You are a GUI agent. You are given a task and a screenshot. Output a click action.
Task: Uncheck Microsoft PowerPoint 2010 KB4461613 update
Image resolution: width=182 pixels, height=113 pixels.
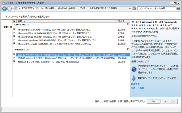14,40
